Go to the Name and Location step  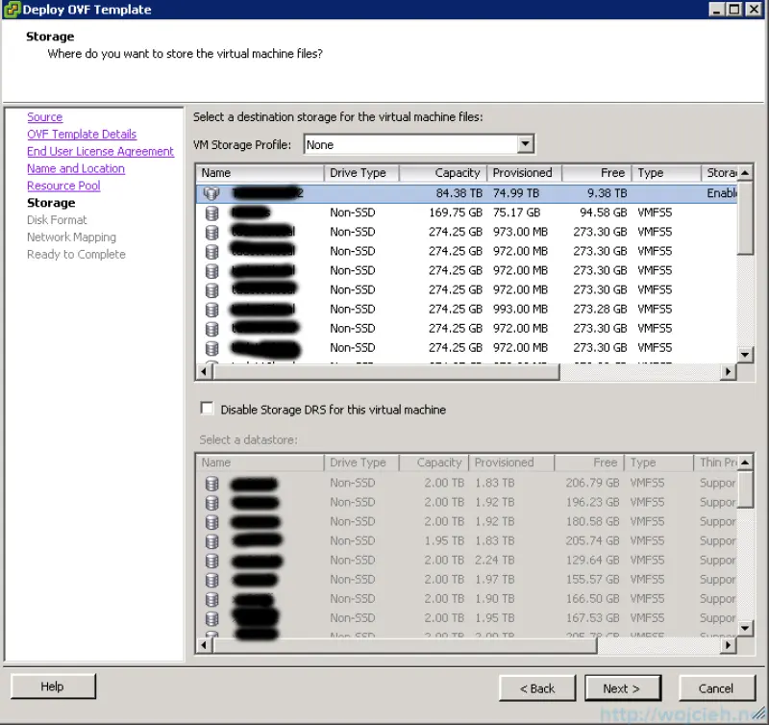point(75,168)
